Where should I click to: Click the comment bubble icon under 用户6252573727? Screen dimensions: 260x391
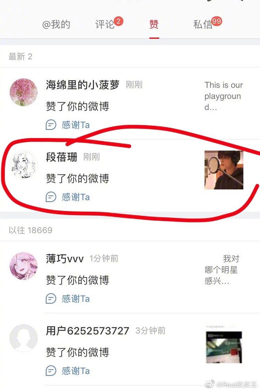[51, 371]
